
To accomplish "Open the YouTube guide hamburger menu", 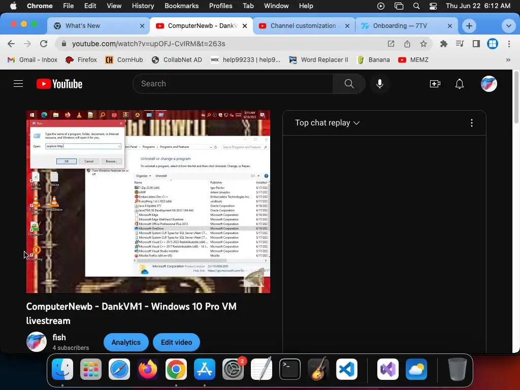I will [x=18, y=84].
